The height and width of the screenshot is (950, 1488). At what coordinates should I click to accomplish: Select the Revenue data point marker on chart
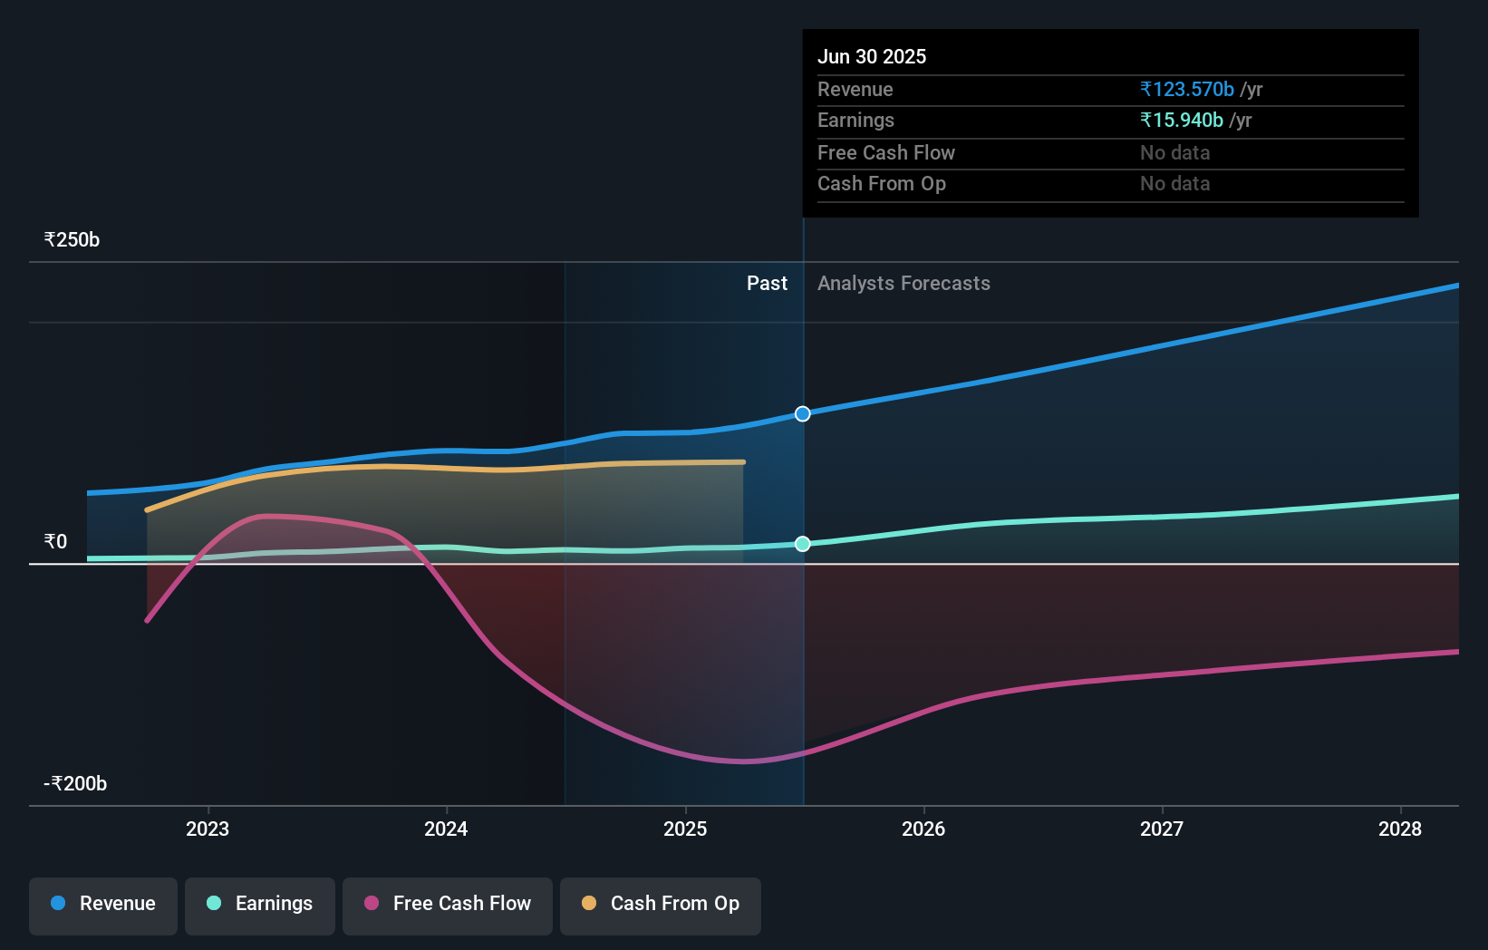click(802, 413)
